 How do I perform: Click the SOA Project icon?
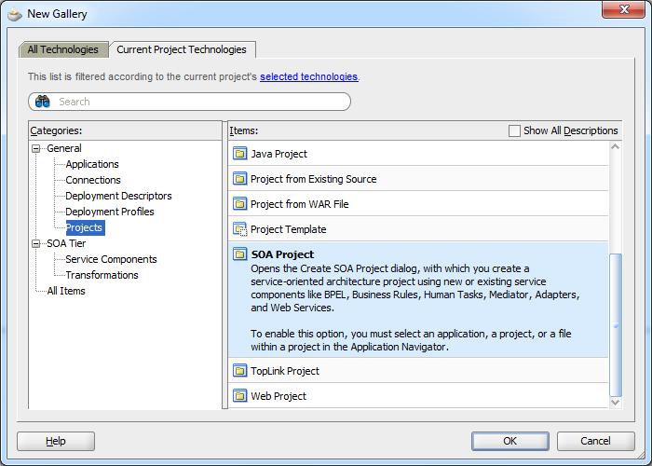[x=239, y=254]
